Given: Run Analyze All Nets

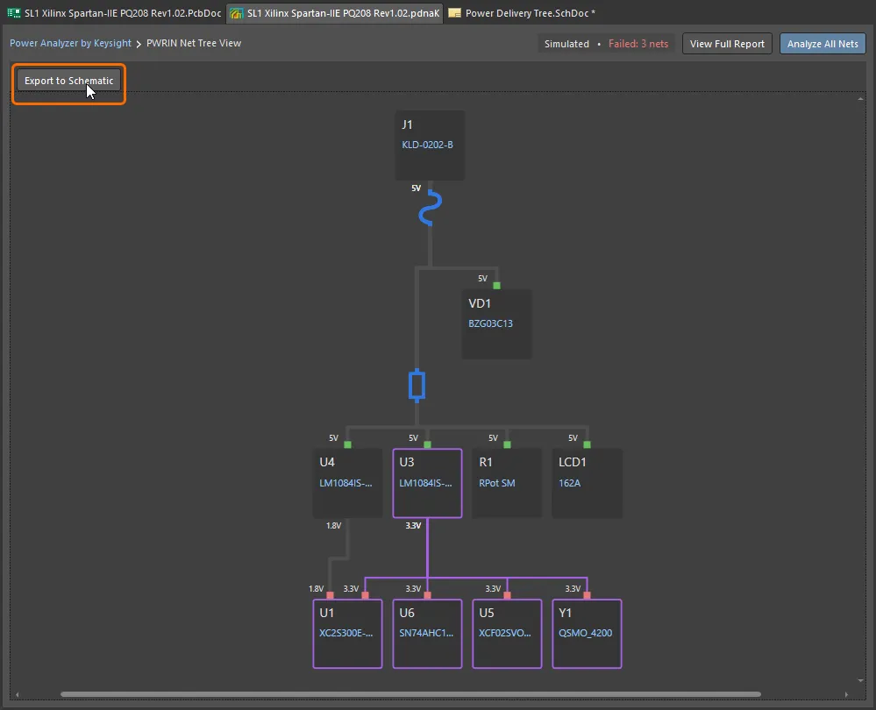Looking at the screenshot, I should (x=823, y=44).
